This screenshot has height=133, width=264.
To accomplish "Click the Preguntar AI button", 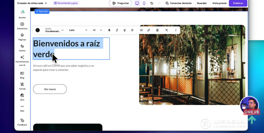I will click(121, 3).
